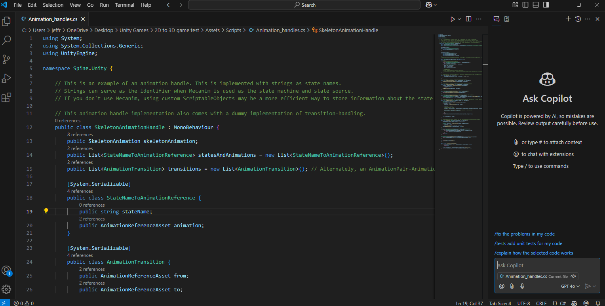605x306 pixels.
Task: Open the GPT 4o model picker dropdown
Action: pyautogui.click(x=570, y=286)
